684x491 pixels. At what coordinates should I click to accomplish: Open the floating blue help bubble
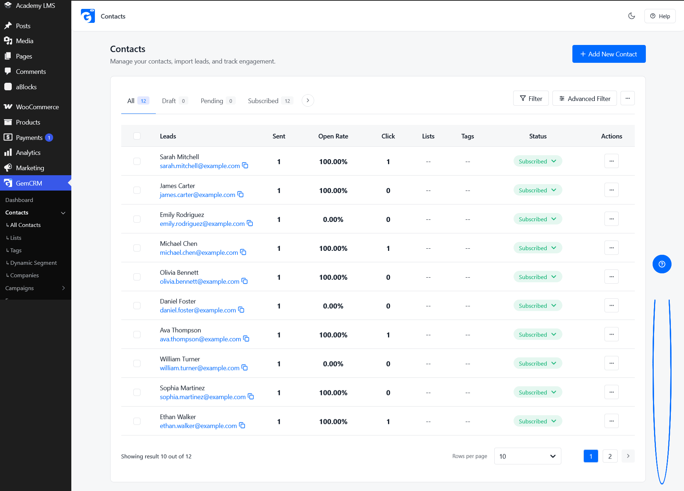point(662,264)
